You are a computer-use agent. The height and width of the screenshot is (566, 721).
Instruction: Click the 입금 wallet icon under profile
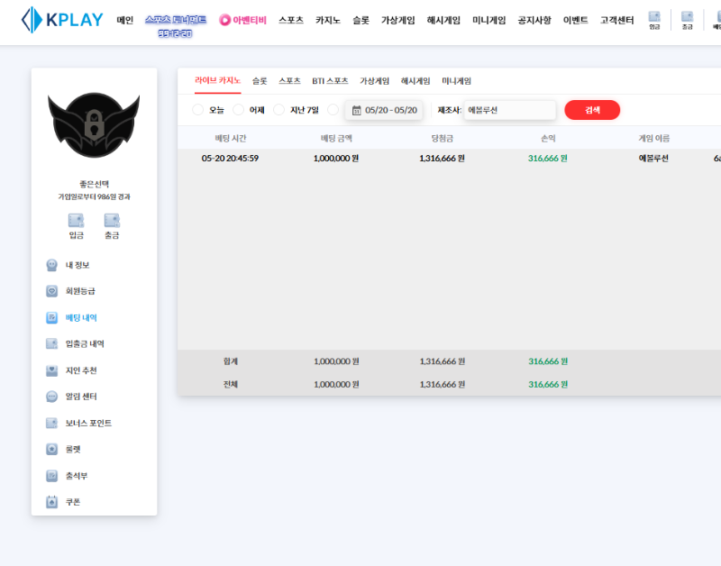tap(76, 220)
